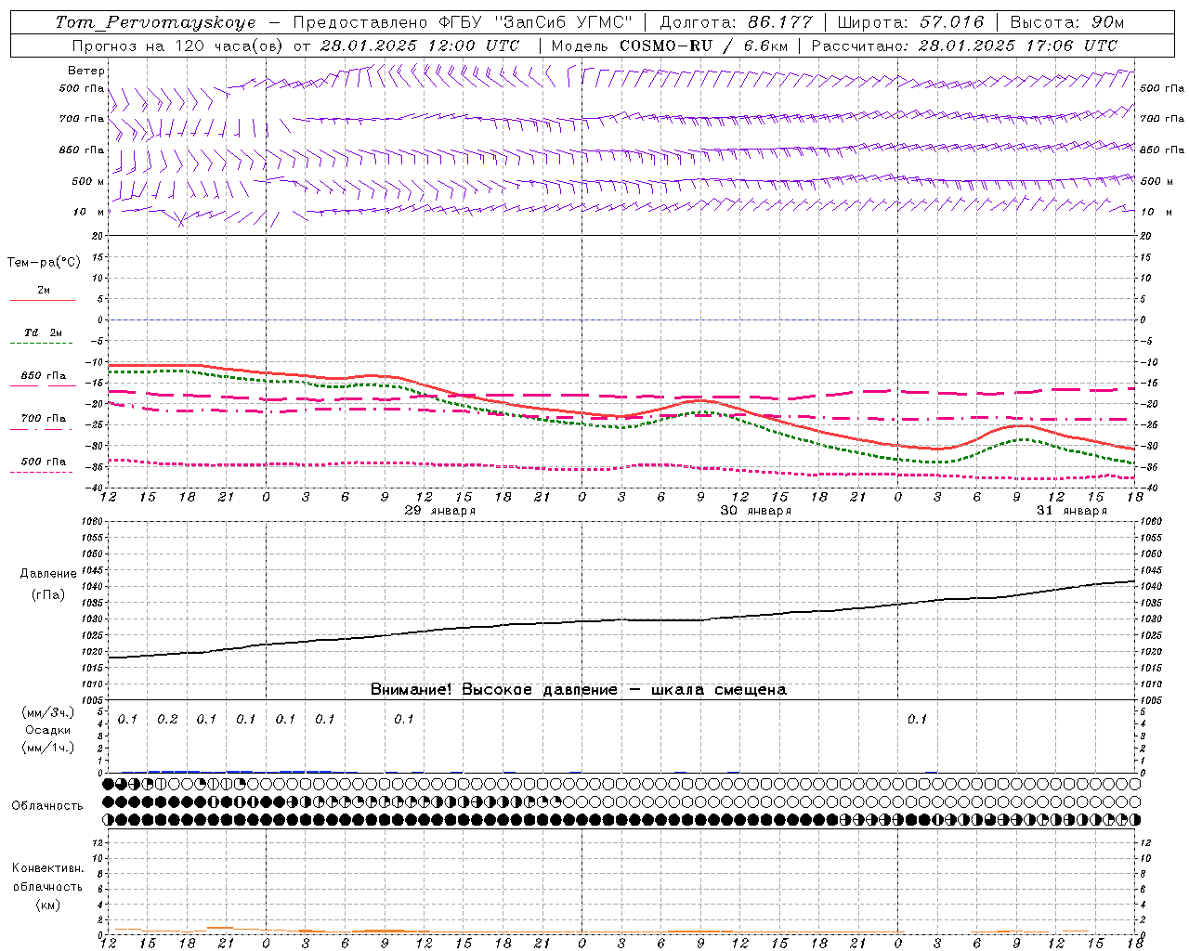Click the computed time Рассчитано: 28.01.2025 17:06 UTC

(964, 46)
